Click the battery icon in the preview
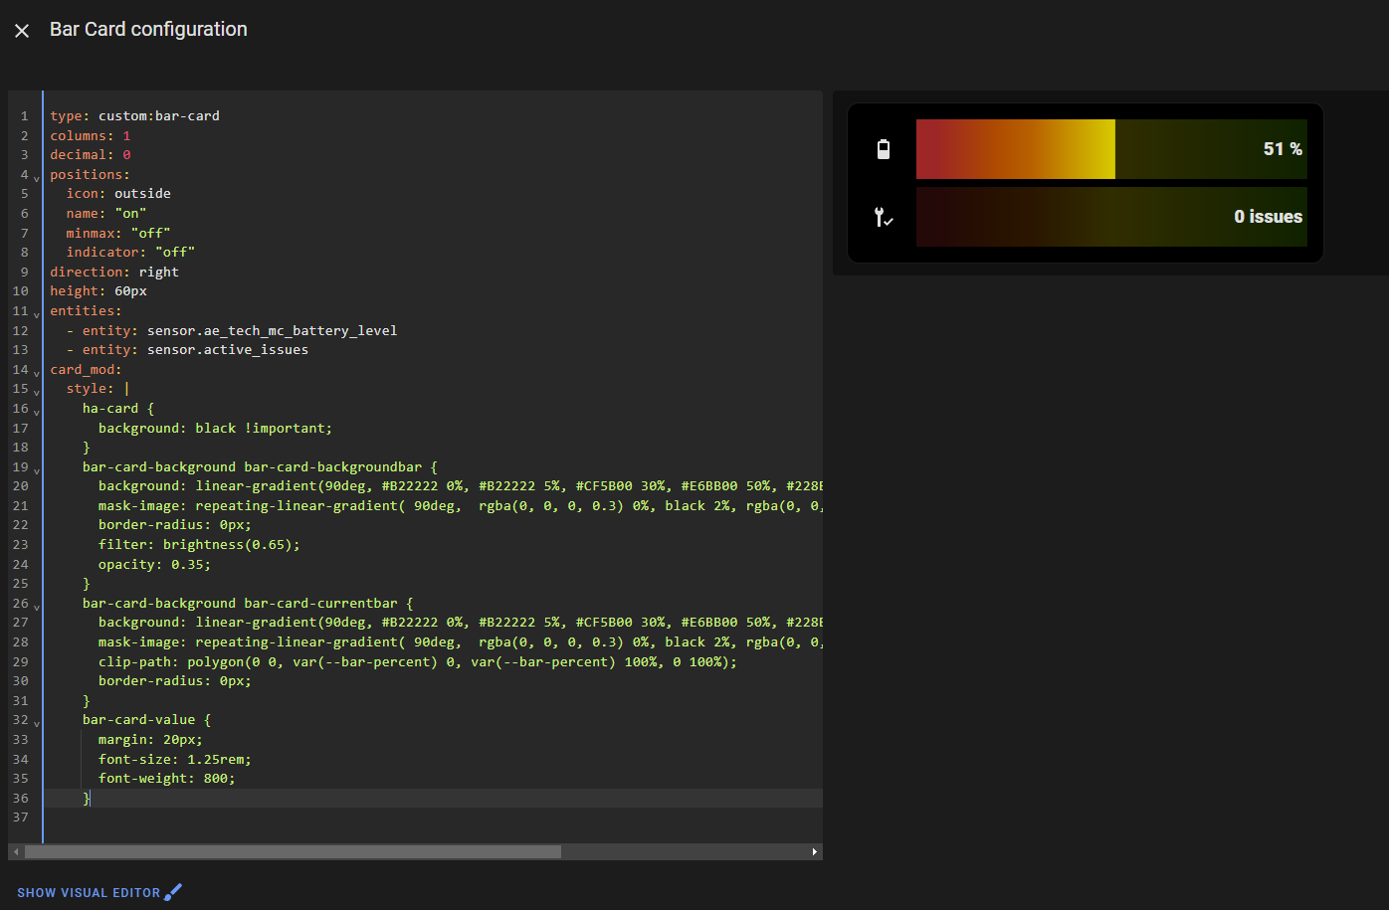This screenshot has width=1389, height=910. pyautogui.click(x=883, y=149)
